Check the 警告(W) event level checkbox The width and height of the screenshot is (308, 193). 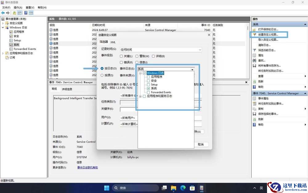137,56
